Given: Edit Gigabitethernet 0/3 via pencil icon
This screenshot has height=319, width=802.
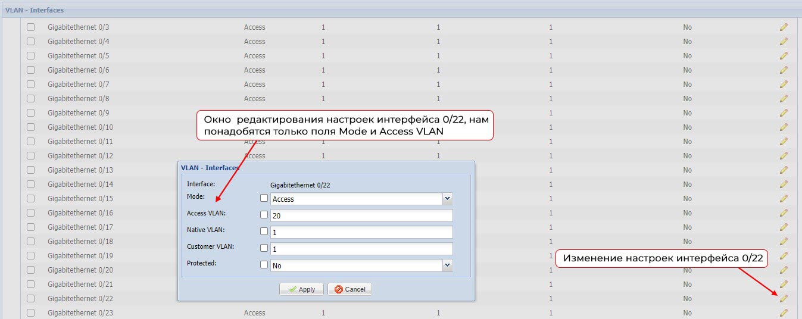Looking at the screenshot, I should coord(784,27).
